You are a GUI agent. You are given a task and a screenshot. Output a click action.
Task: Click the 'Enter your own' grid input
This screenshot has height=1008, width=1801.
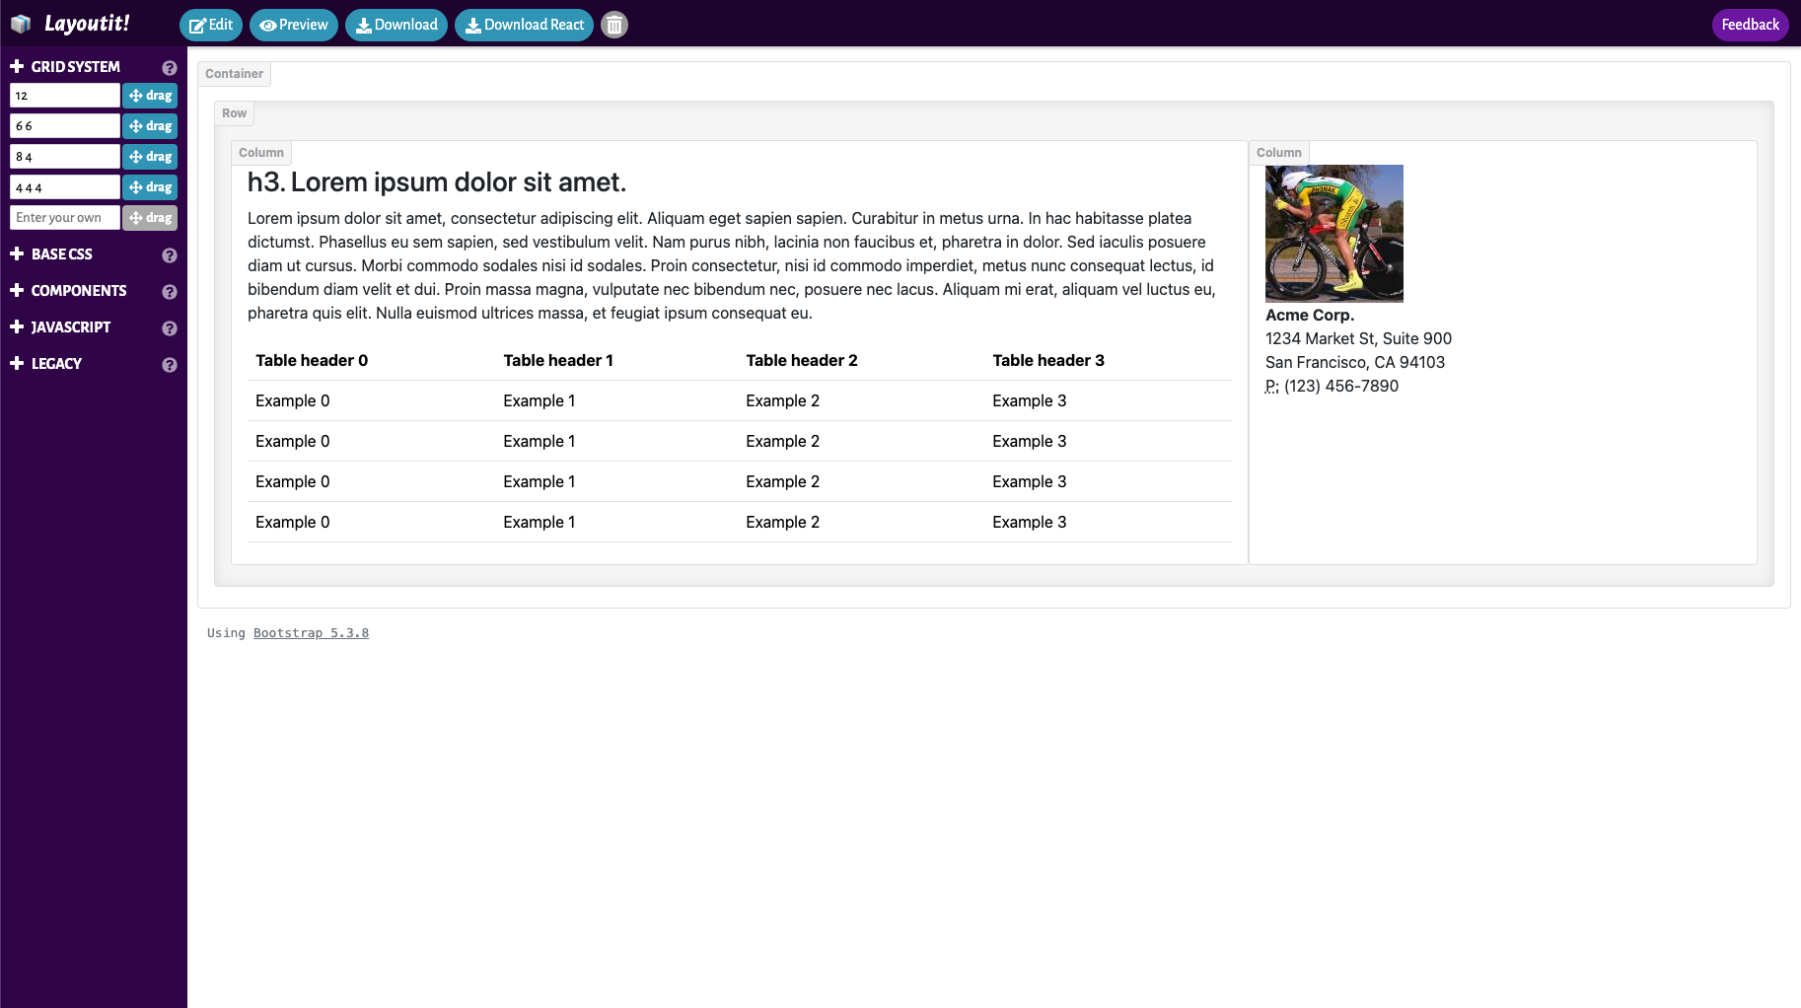65,218
